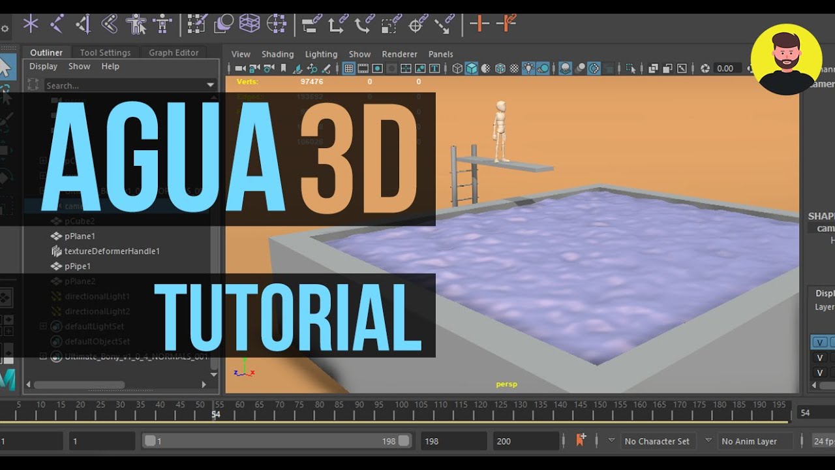835x470 pixels.
Task: Click the Grease Pencil viewport icon
Action: 326,69
